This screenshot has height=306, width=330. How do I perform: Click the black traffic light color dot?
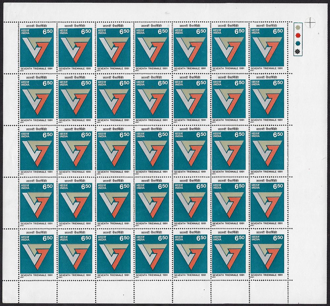(297, 51)
